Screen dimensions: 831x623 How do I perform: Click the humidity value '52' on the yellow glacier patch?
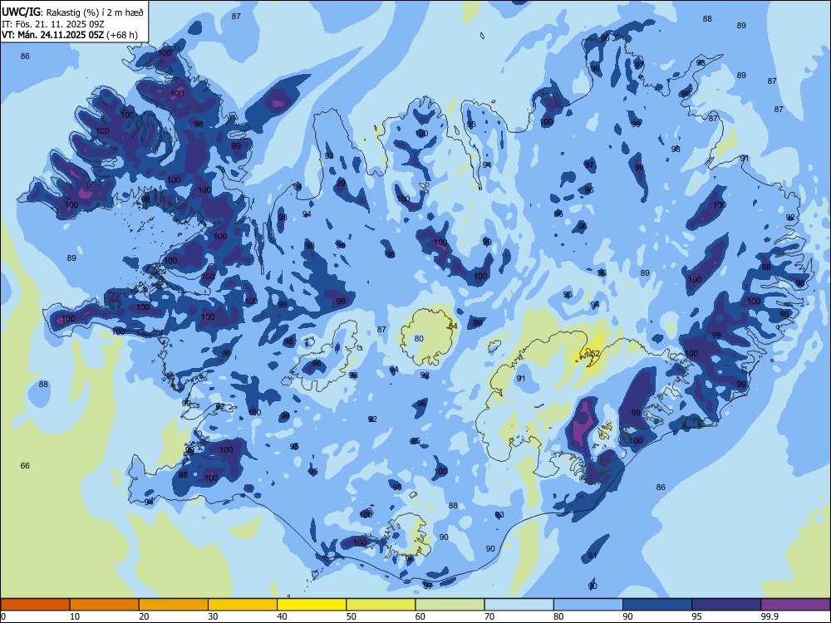(595, 354)
